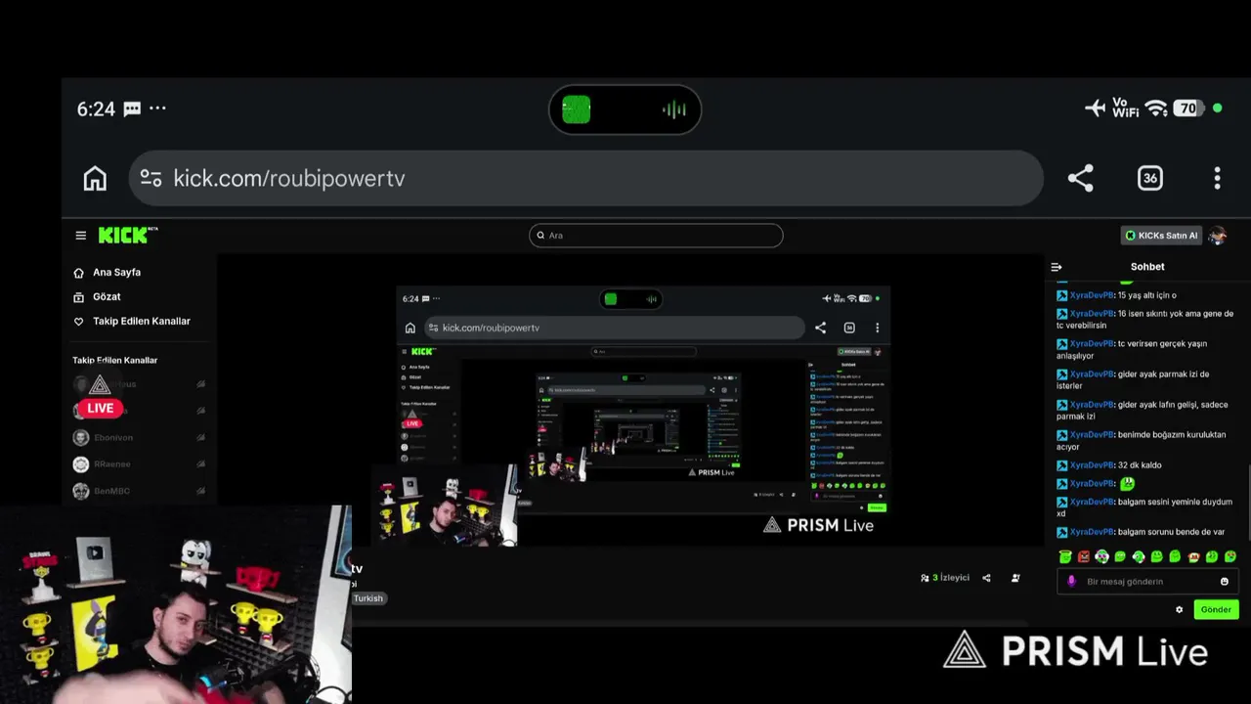Click the status bar battery indicator showing 70
Screen dimensions: 1251x704
tap(1186, 109)
